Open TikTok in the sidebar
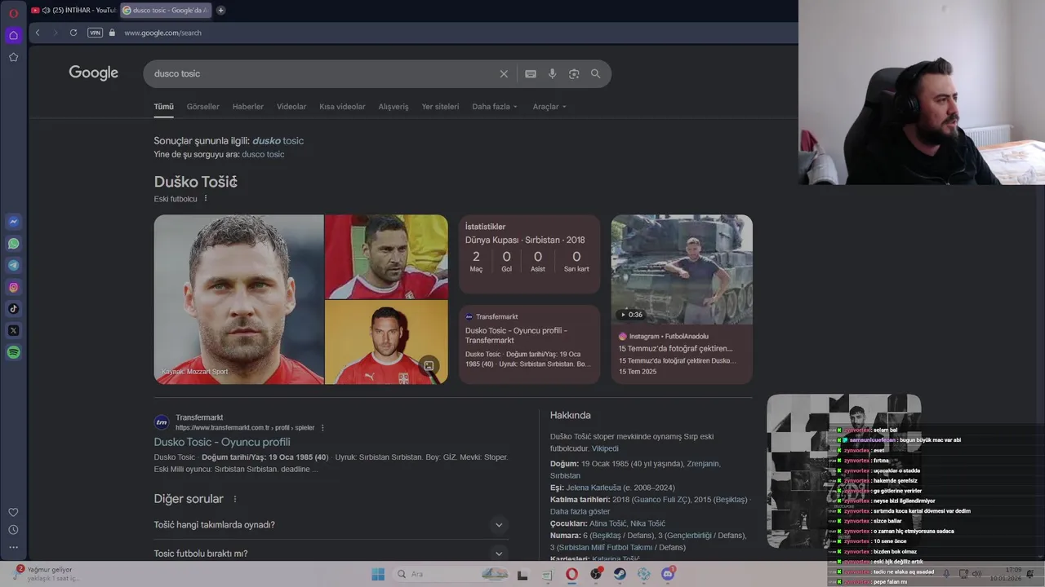 tap(13, 309)
